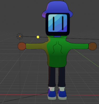Select the character's dark pants

(57, 77)
